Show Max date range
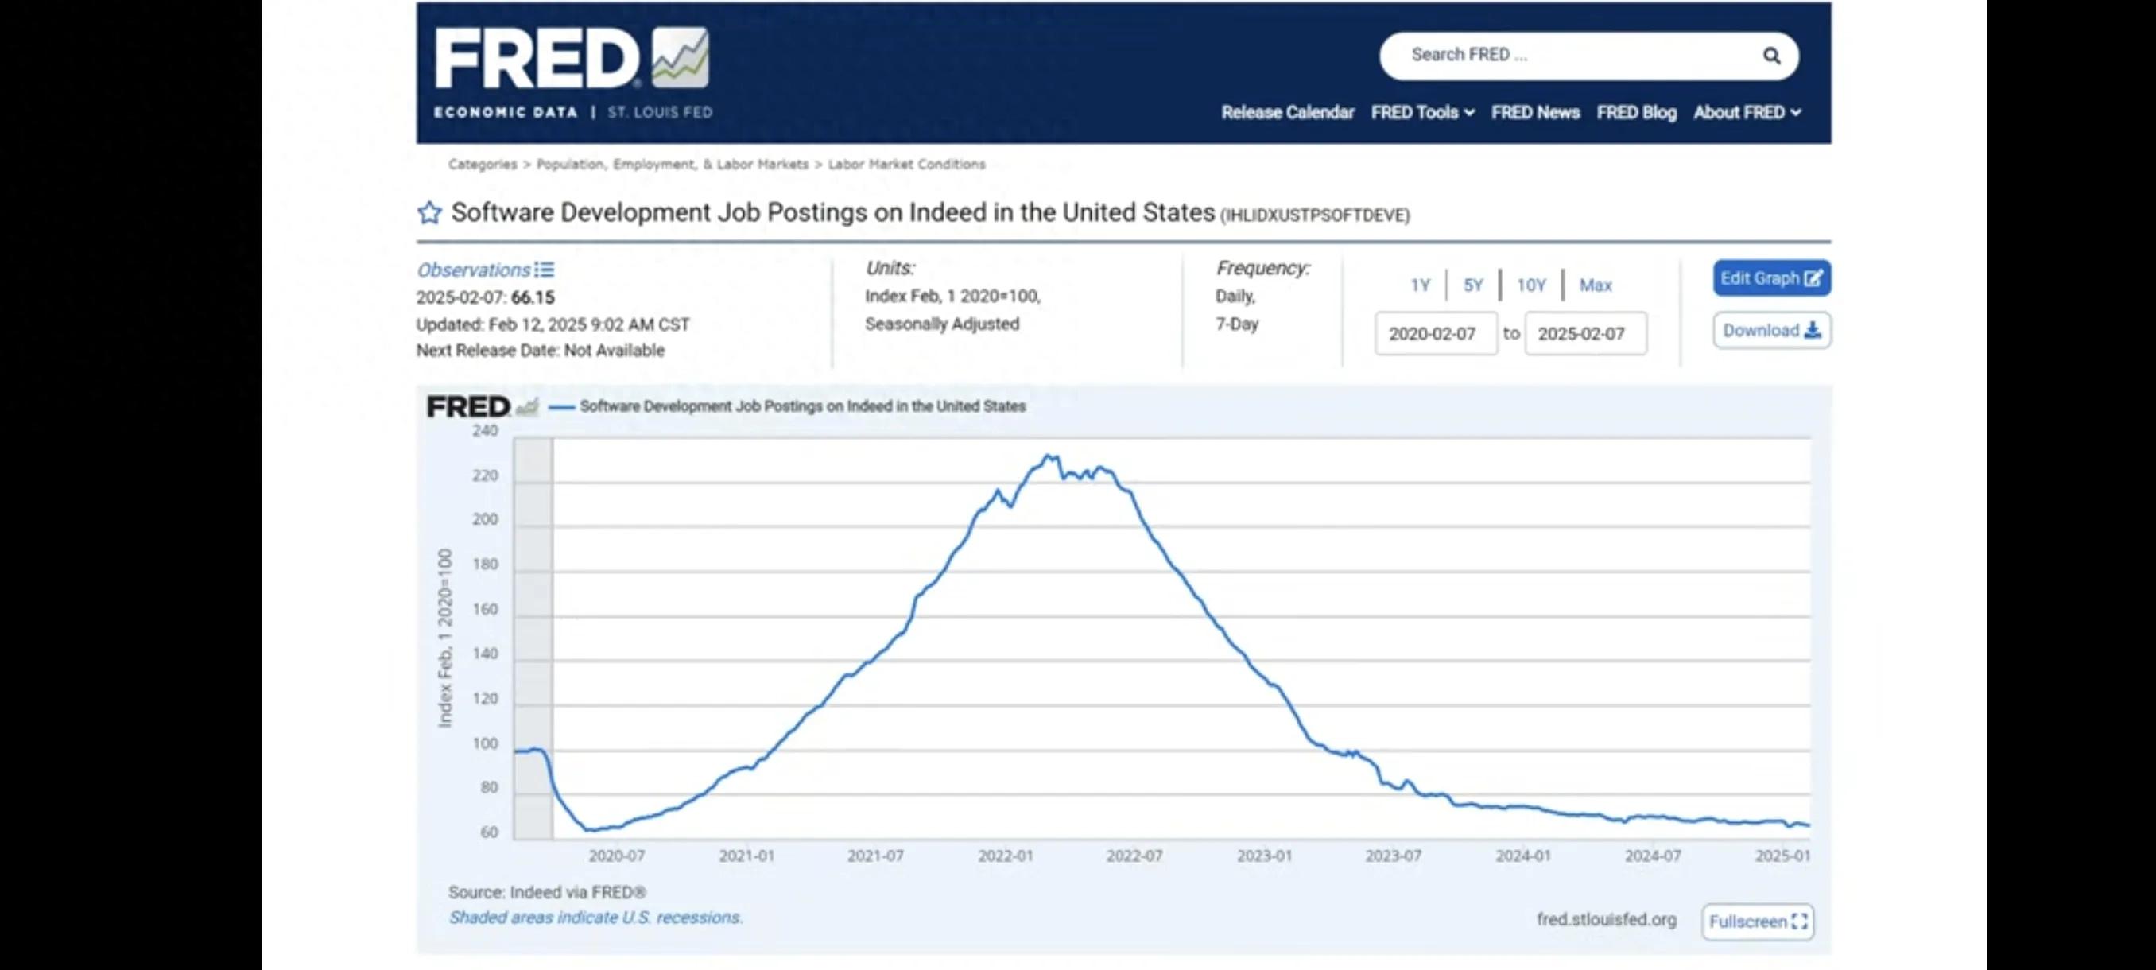 (x=1595, y=285)
